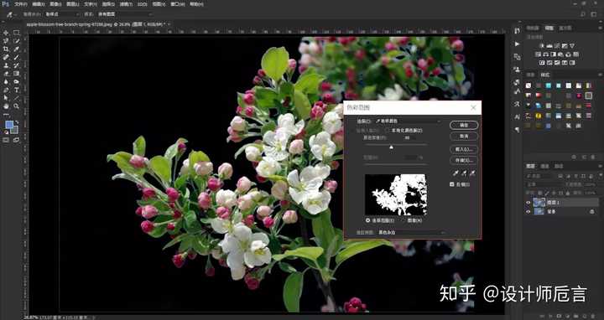Select the Quick Selection wand tool
Viewport: 604px width, 320px height.
pos(17,41)
